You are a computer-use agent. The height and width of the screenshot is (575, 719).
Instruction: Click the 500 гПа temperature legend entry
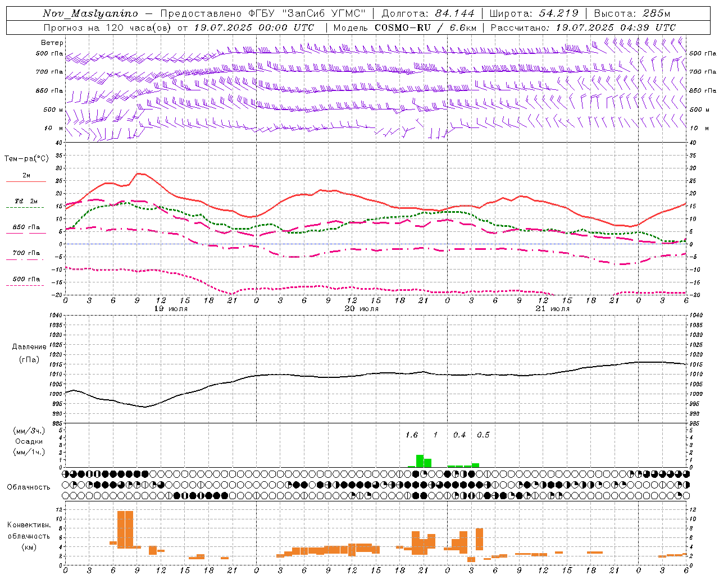pyautogui.click(x=26, y=279)
